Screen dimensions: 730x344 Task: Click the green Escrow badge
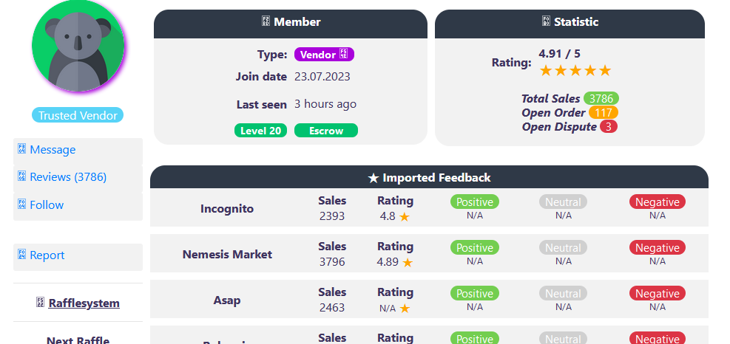point(326,131)
